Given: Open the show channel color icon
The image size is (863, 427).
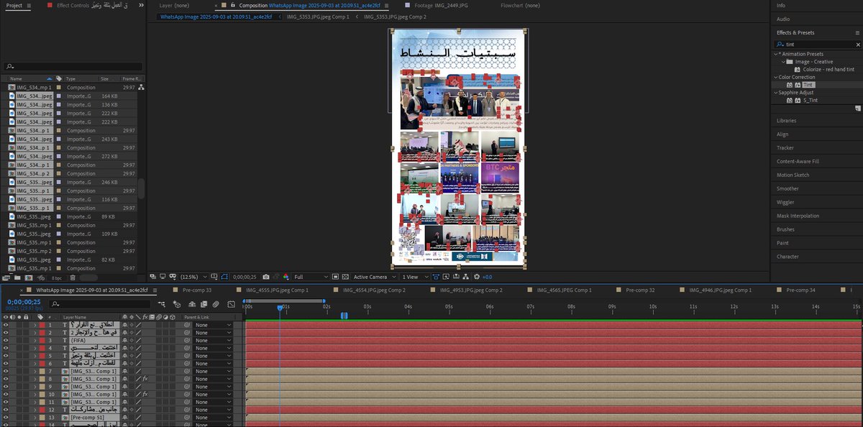Looking at the screenshot, I should click(x=286, y=277).
